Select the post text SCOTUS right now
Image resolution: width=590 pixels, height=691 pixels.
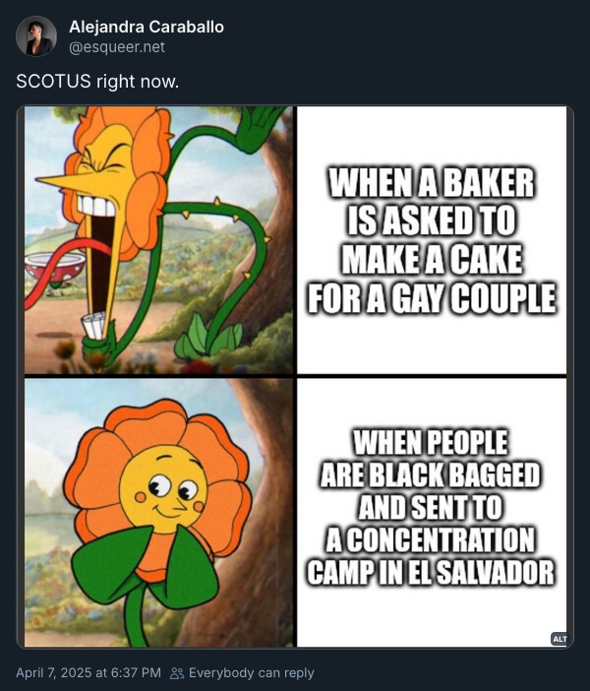(97, 82)
